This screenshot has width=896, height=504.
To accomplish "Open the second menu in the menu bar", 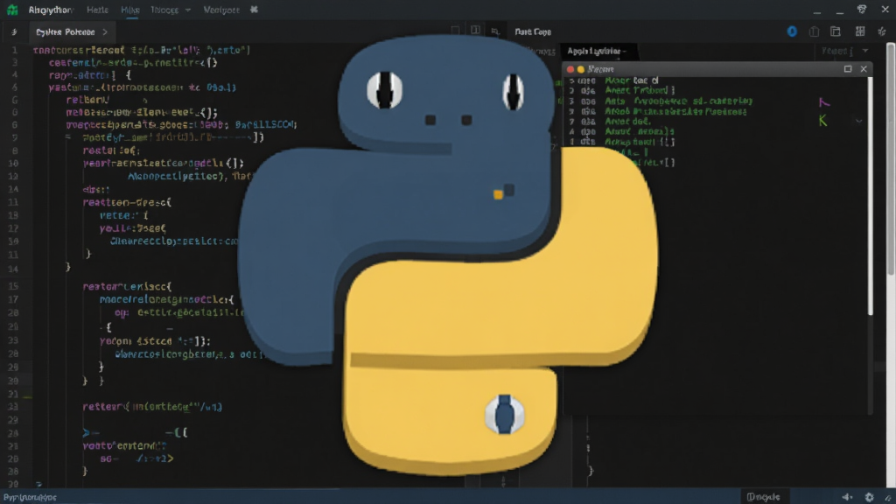I will point(97,10).
